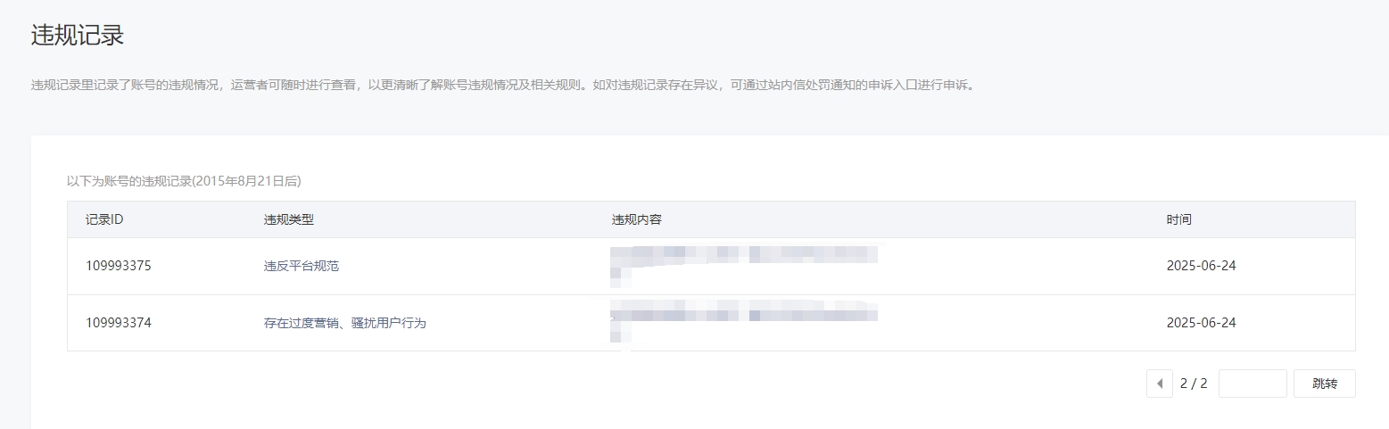Click the 跳转 jump button
The height and width of the screenshot is (429, 1389).
[1325, 384]
